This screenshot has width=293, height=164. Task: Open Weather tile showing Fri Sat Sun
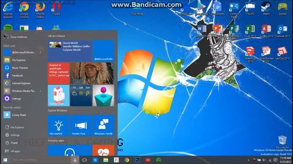pyautogui.click(x=81, y=95)
